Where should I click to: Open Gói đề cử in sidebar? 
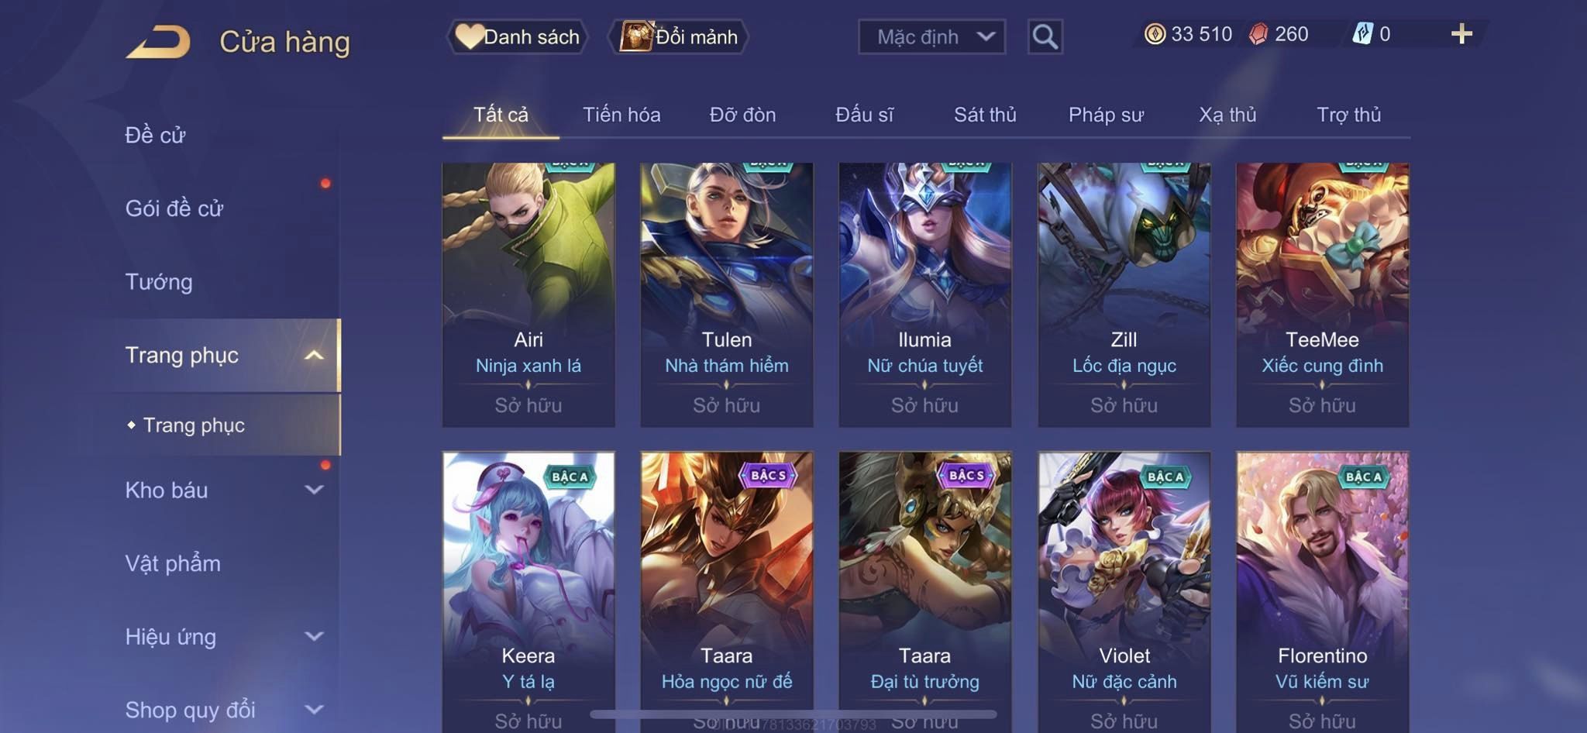click(174, 208)
